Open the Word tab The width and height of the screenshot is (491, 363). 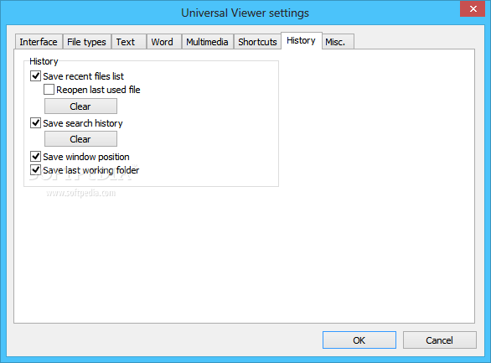164,42
